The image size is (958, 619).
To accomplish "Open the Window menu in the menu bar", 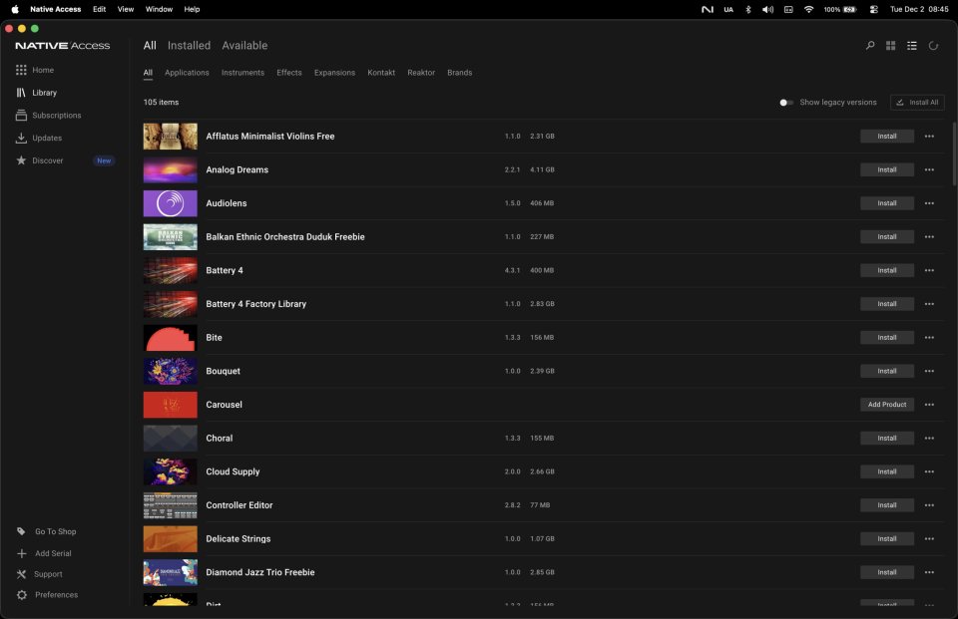I will pyautogui.click(x=158, y=9).
